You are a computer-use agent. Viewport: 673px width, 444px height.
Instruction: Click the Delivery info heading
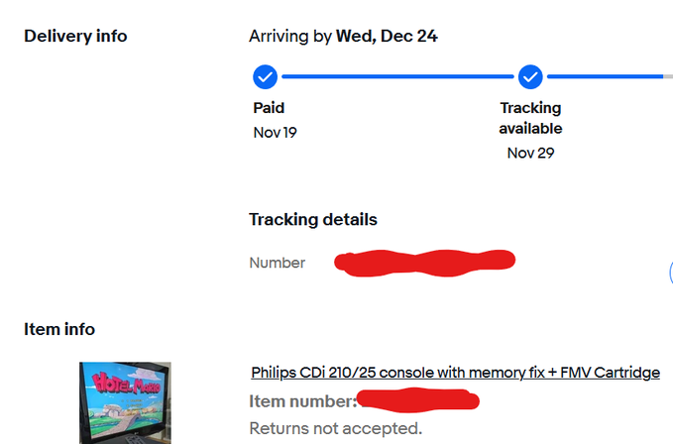tap(75, 37)
